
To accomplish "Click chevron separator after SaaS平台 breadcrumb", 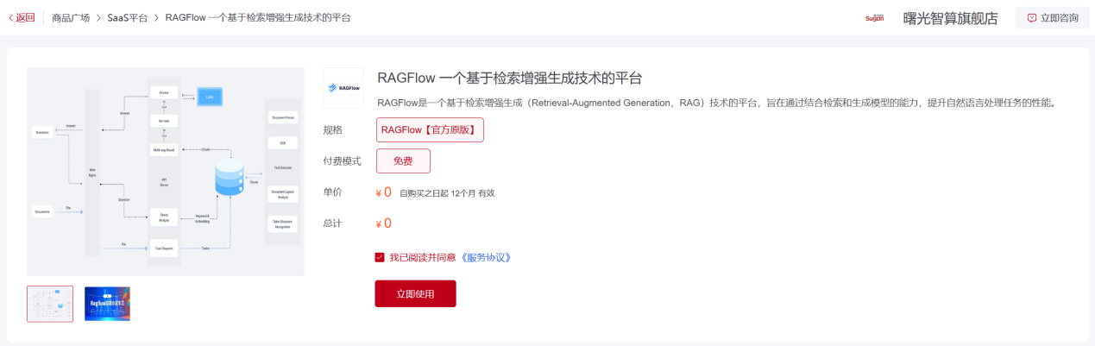I will coord(157,18).
